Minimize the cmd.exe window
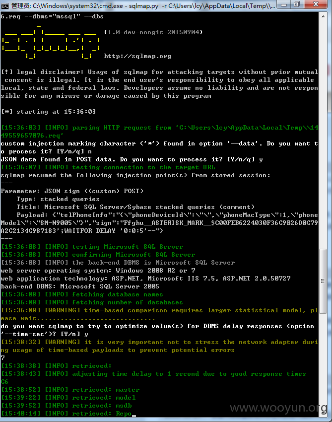 (284, 4)
